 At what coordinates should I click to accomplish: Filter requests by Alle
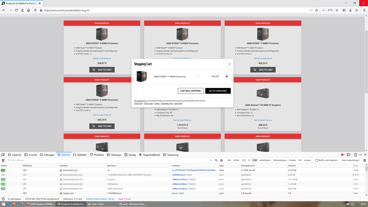(229, 160)
